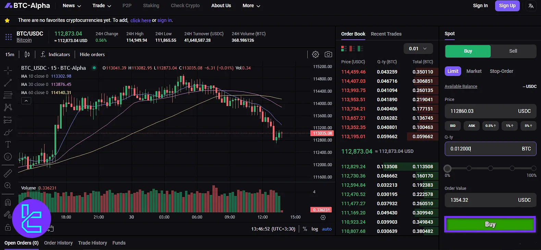541x250 pixels.
Task: Click the Sign In link
Action: coord(480,5)
